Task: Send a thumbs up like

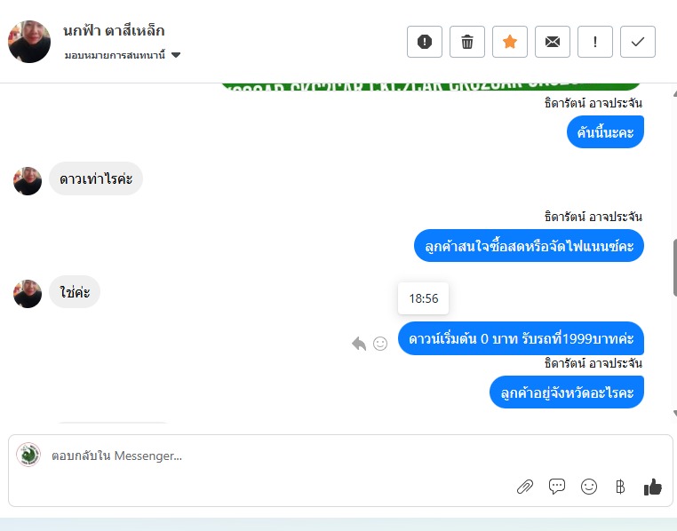Action: (x=652, y=487)
